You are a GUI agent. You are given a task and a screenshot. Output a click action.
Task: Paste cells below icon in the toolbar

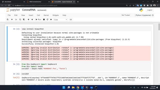24,19
